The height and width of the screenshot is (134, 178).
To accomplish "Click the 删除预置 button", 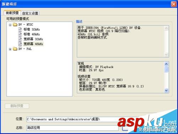I will [17, 106].
